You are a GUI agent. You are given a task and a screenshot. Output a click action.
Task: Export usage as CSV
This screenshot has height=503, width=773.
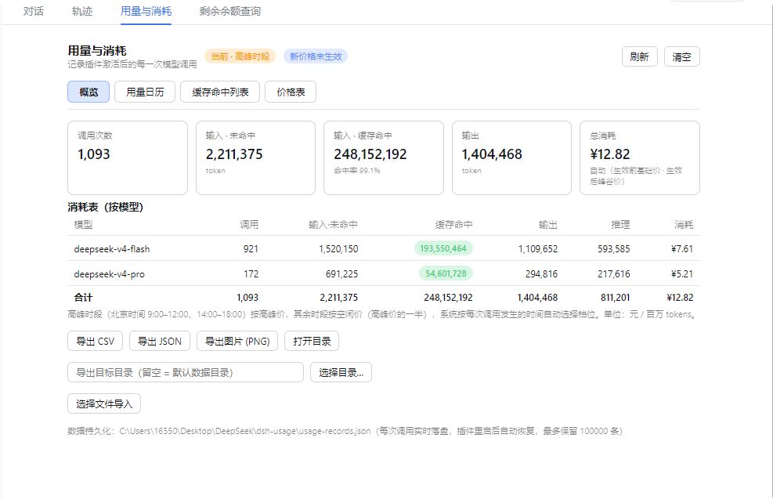pyautogui.click(x=95, y=342)
